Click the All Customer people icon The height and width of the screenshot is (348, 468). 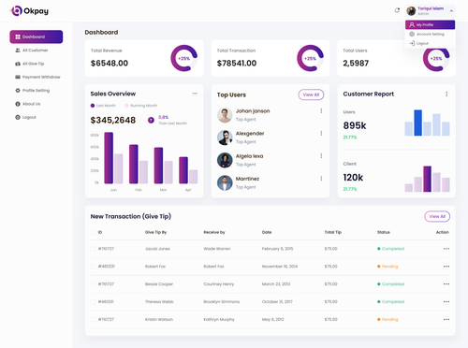click(x=18, y=51)
